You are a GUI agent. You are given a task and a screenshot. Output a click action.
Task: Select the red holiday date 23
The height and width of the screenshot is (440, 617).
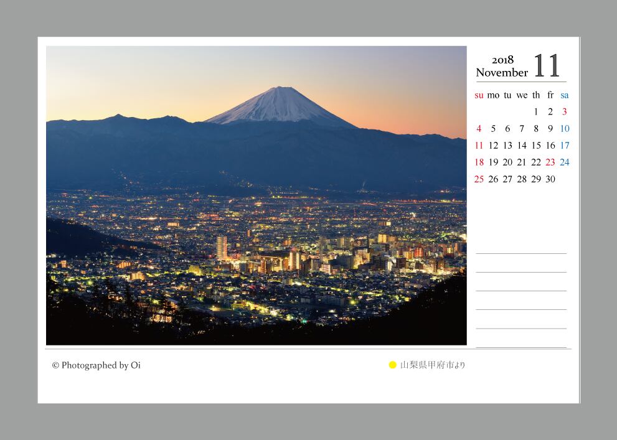click(550, 162)
